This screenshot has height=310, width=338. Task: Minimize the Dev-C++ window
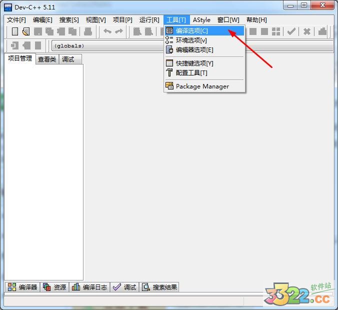point(290,5)
